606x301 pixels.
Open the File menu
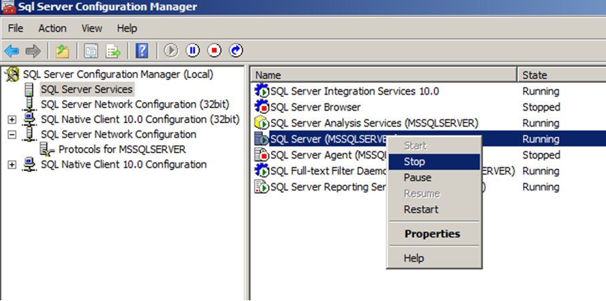(15, 28)
